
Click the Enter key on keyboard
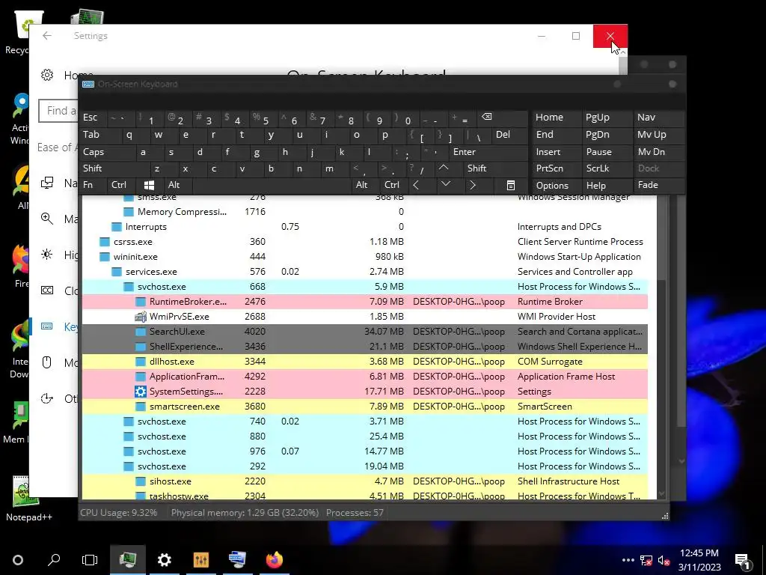tap(488, 151)
